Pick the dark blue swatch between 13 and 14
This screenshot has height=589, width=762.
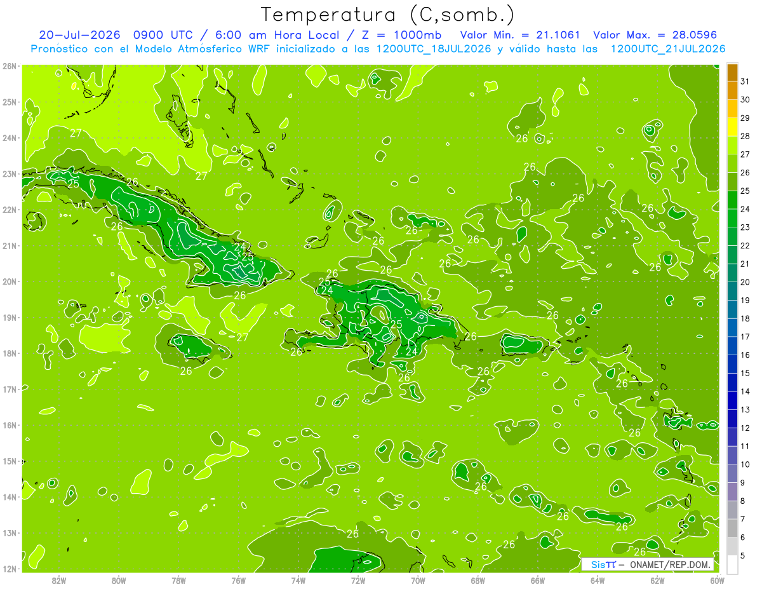click(732, 400)
